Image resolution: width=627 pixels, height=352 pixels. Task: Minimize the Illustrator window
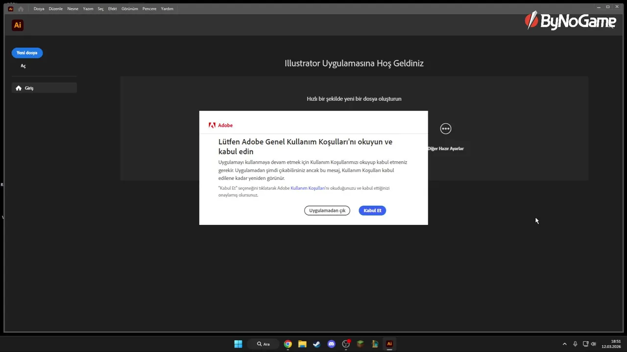tap(599, 7)
